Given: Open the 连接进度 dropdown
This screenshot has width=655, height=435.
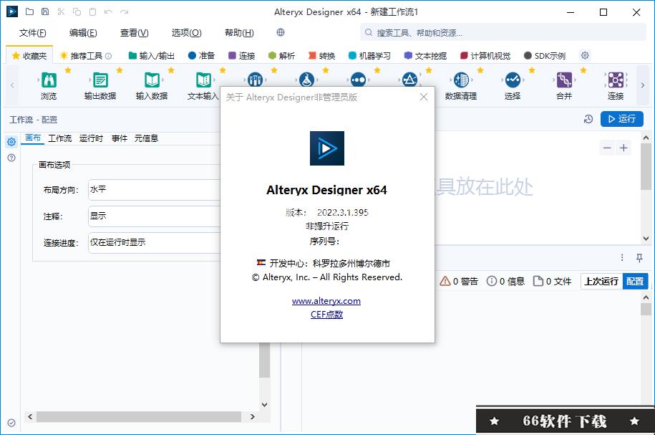Looking at the screenshot, I should [155, 243].
